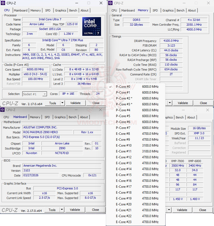Select E-Core #12 in core menu
The width and height of the screenshot is (214, 226).
pos(135,157)
